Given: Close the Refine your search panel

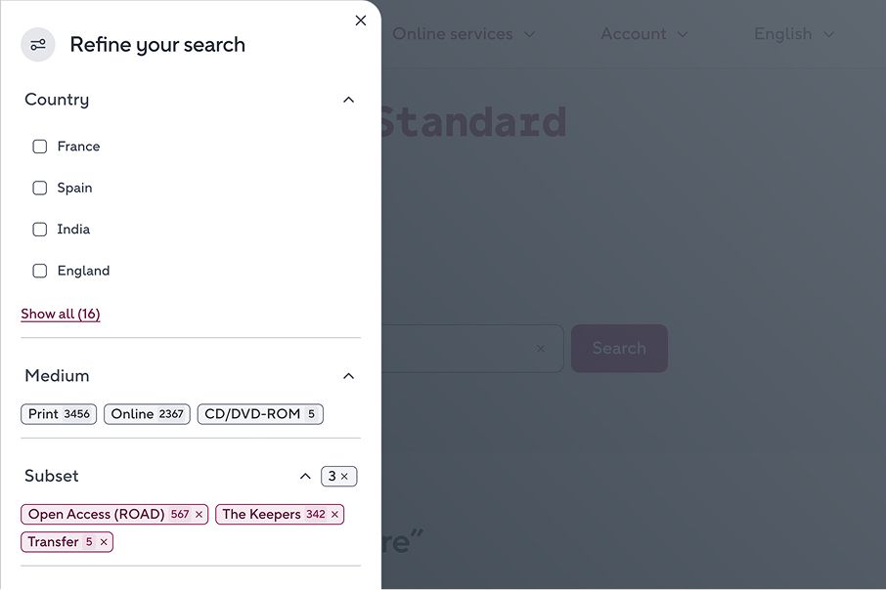Looking at the screenshot, I should pyautogui.click(x=360, y=20).
